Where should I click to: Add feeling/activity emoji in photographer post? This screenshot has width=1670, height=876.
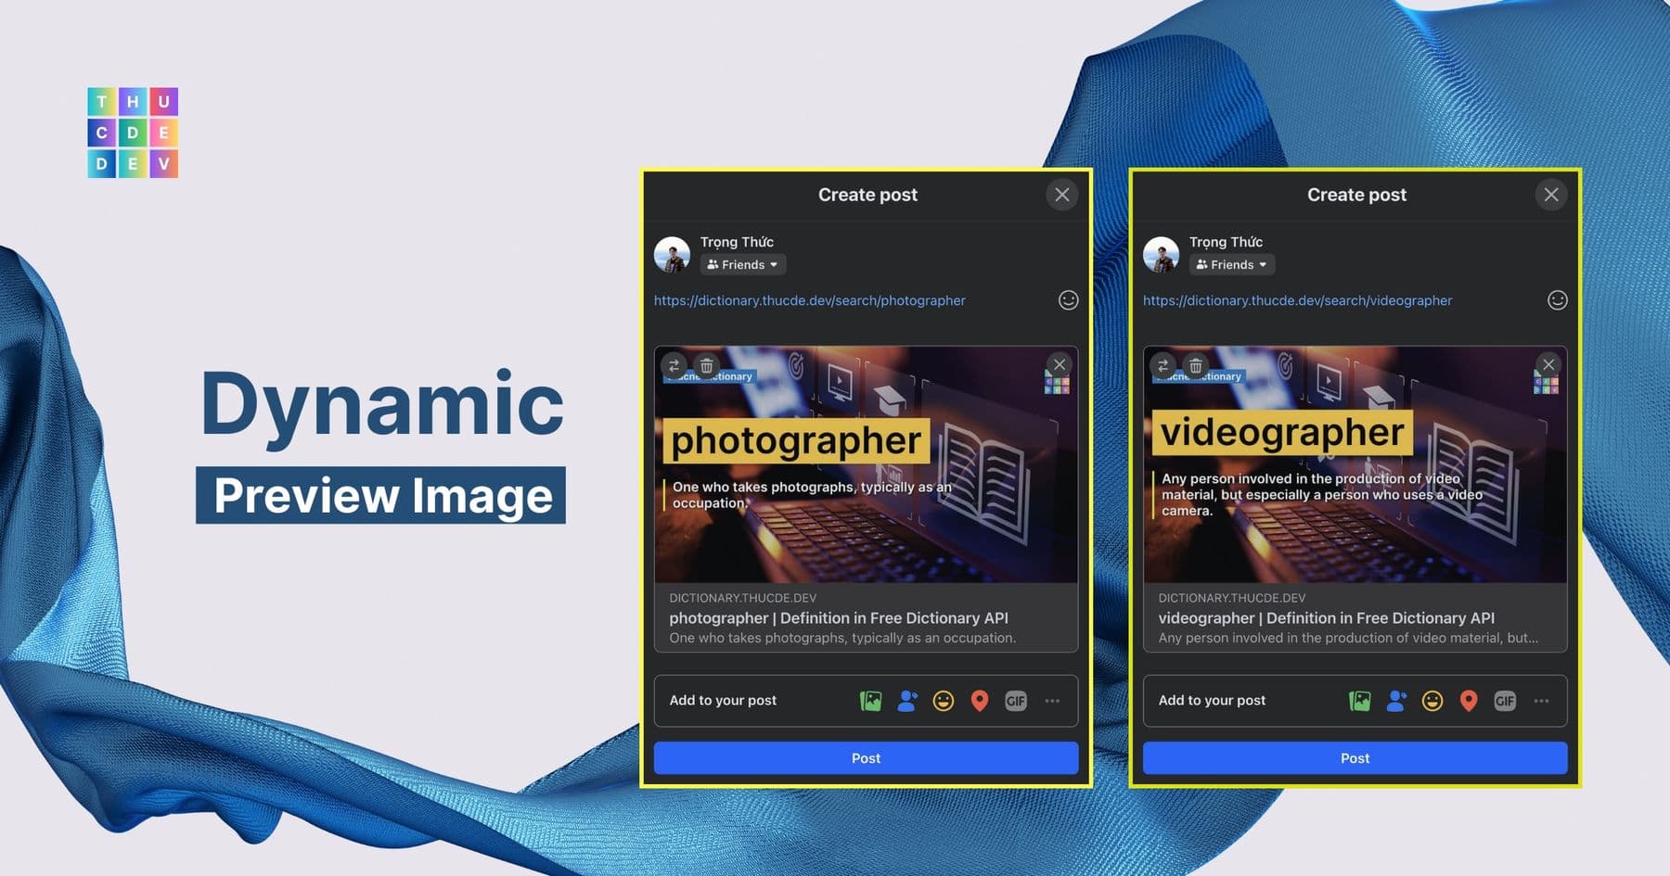(944, 701)
